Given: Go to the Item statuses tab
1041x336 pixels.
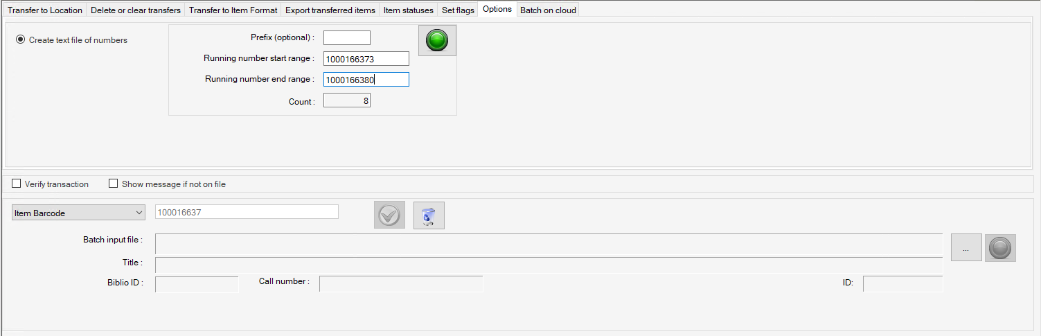Looking at the screenshot, I should pyautogui.click(x=409, y=10).
